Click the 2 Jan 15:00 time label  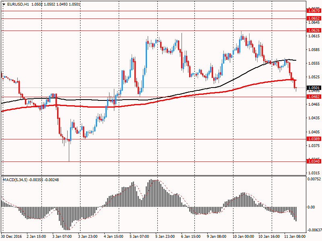tap(36, 236)
